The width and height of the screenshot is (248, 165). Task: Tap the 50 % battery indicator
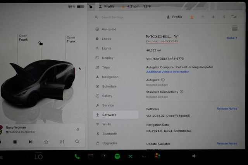click(x=76, y=7)
